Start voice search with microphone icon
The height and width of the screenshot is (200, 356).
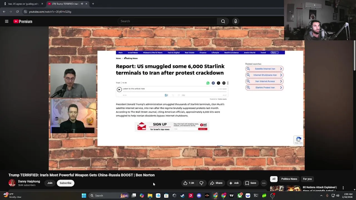[x=236, y=21]
